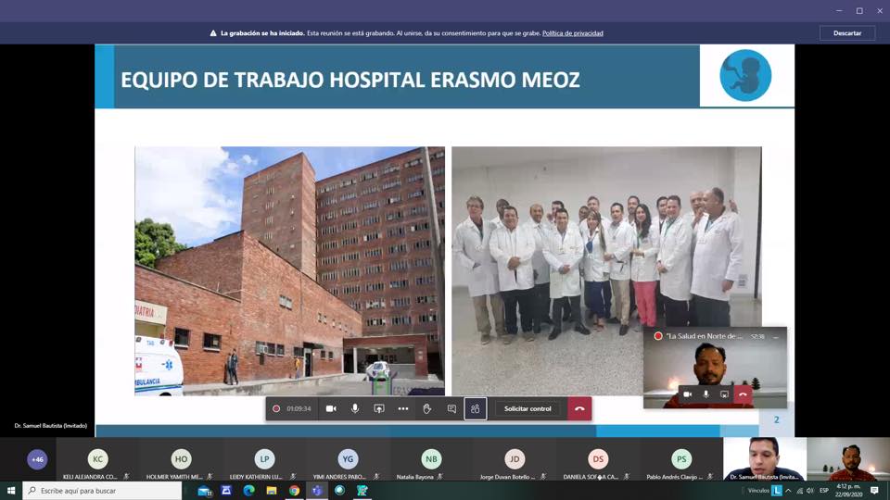Select JD Jorge Duvan Botello avatar
This screenshot has width=890, height=500.
click(515, 459)
